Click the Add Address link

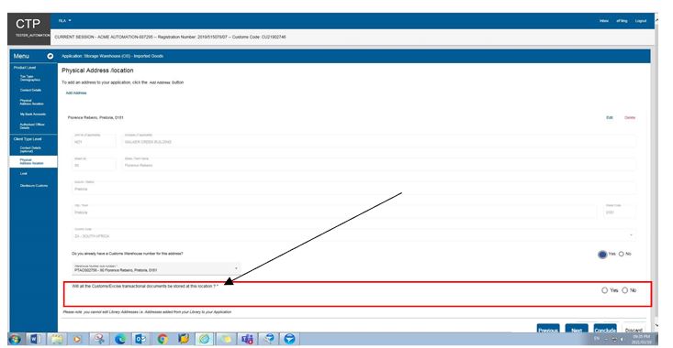76,92
